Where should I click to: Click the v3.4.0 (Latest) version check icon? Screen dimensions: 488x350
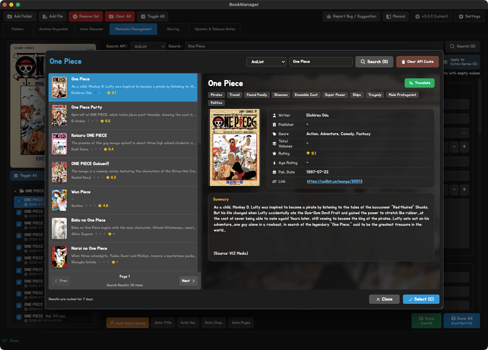(x=418, y=17)
